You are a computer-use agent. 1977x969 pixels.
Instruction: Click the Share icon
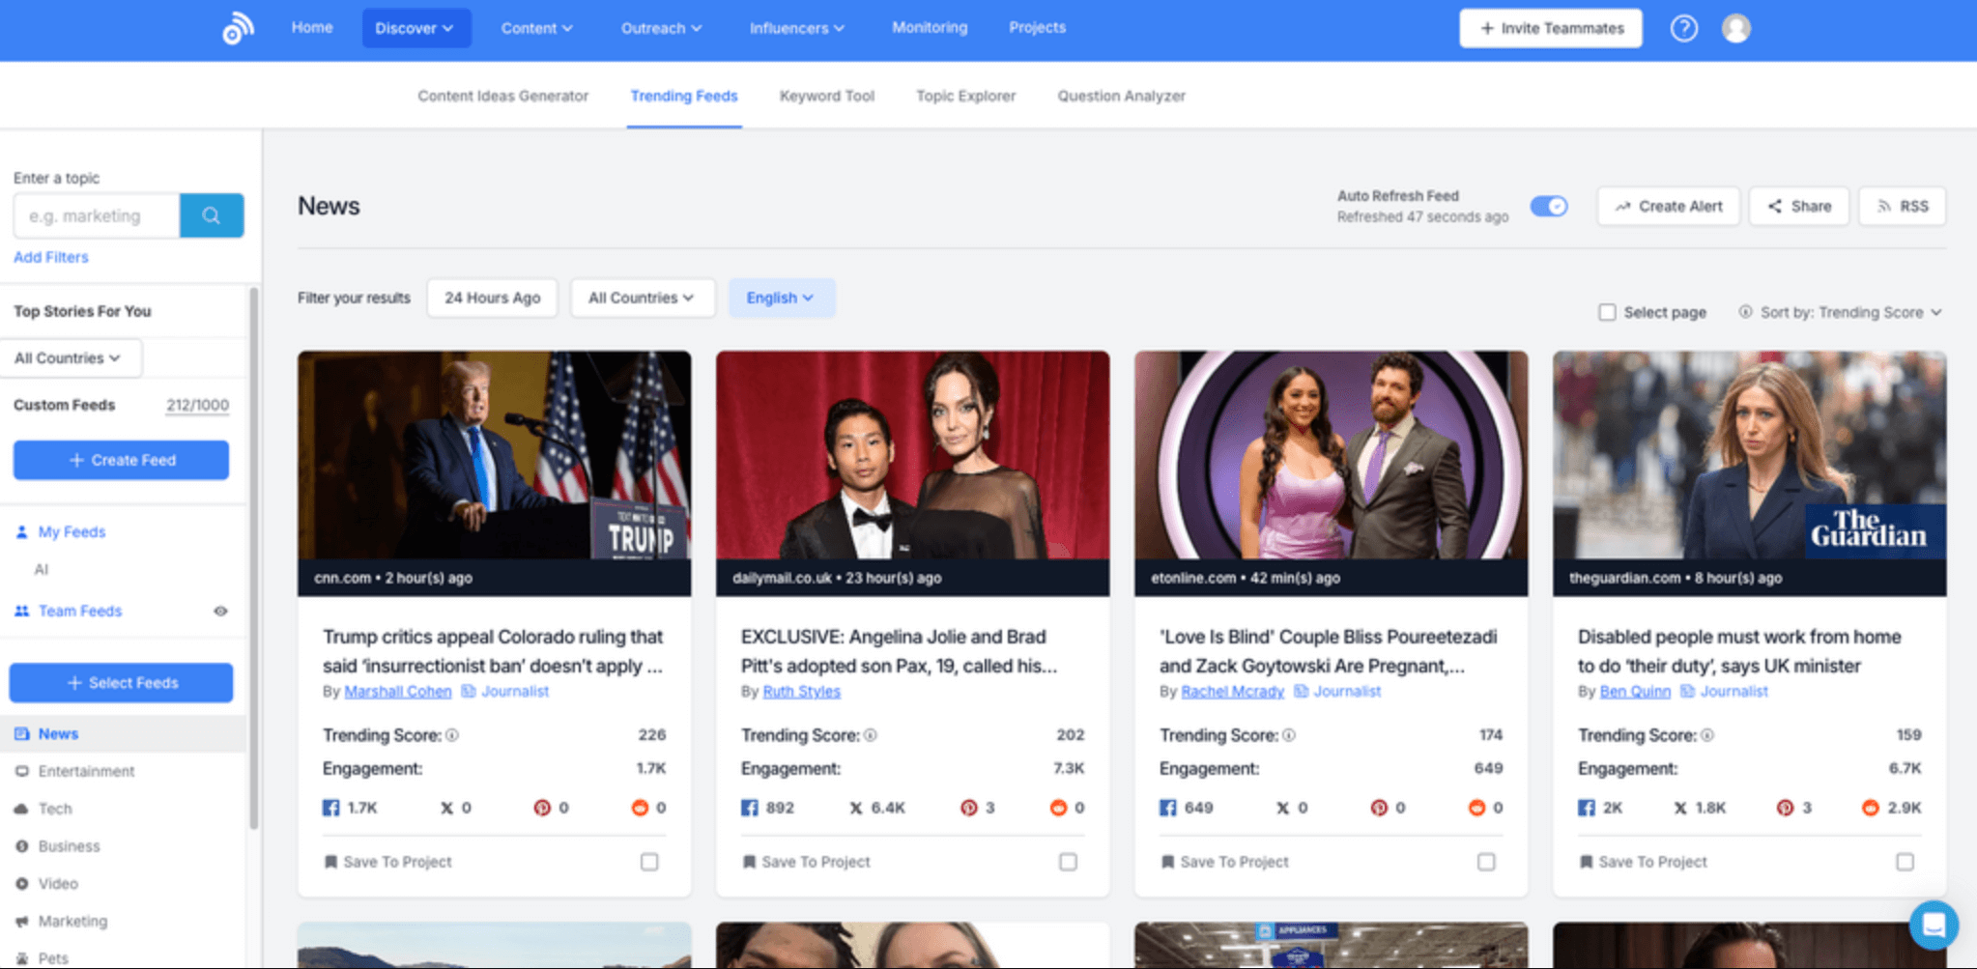pyautogui.click(x=1774, y=206)
